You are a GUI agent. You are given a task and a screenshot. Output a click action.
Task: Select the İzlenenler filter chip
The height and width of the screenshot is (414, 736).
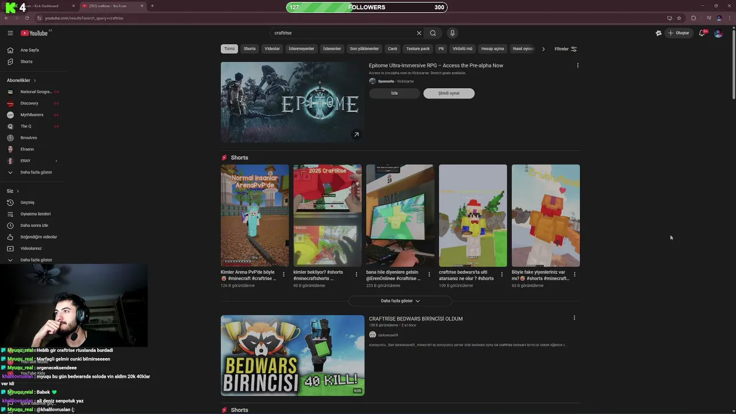pyautogui.click(x=332, y=49)
